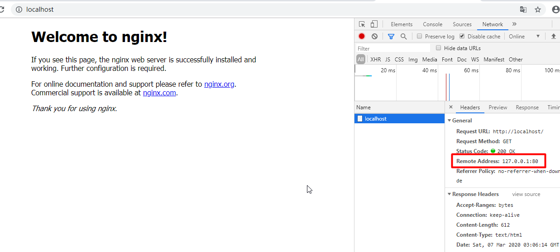Image resolution: width=560 pixels, height=252 pixels.
Task: Click the Content-Length value 612
Action: [x=505, y=225]
